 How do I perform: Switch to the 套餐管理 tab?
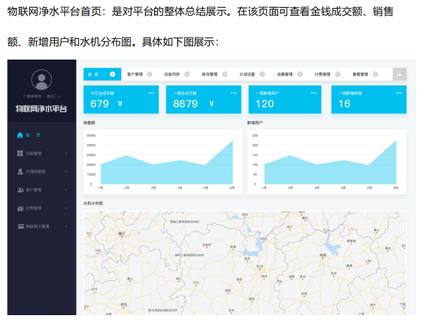pos(360,74)
